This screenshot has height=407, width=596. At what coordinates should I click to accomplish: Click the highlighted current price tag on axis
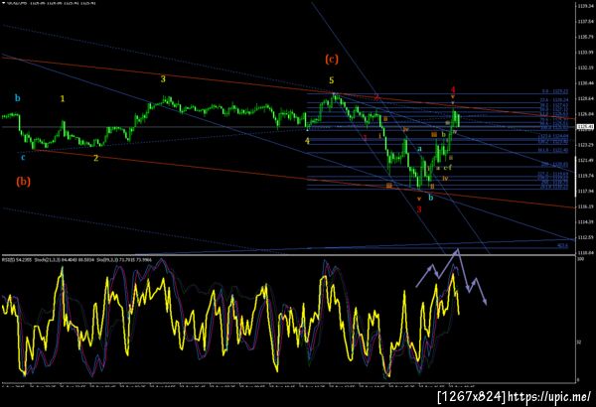point(585,126)
